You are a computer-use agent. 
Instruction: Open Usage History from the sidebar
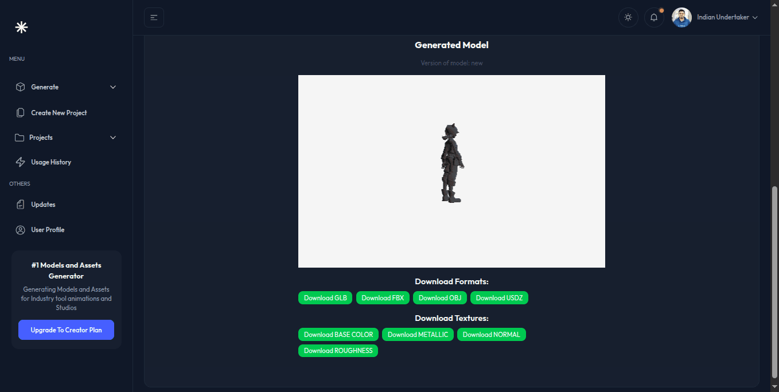pos(51,162)
